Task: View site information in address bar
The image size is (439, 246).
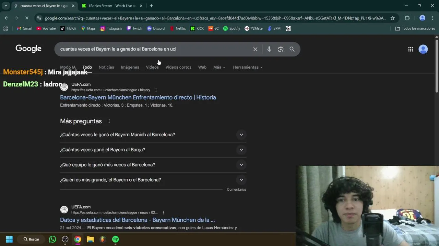Action: (39, 18)
